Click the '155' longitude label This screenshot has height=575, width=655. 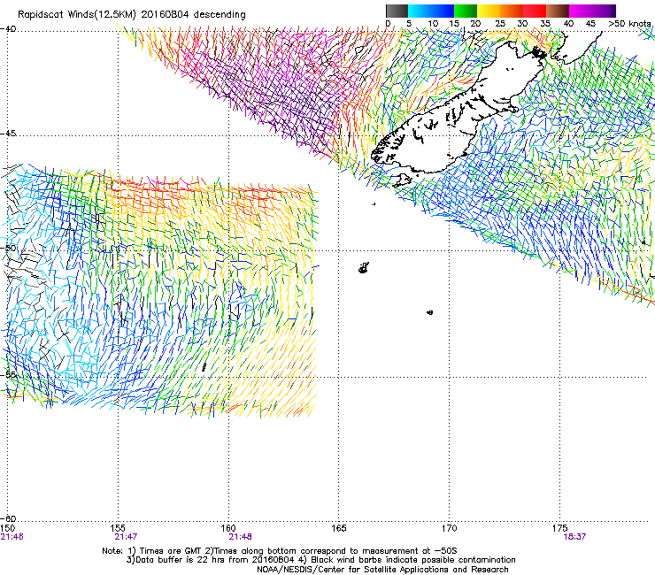118,529
